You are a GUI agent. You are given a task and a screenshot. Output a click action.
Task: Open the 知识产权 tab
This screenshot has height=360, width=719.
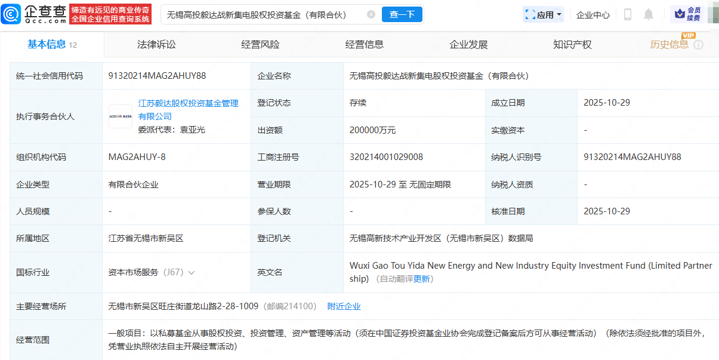pos(572,45)
